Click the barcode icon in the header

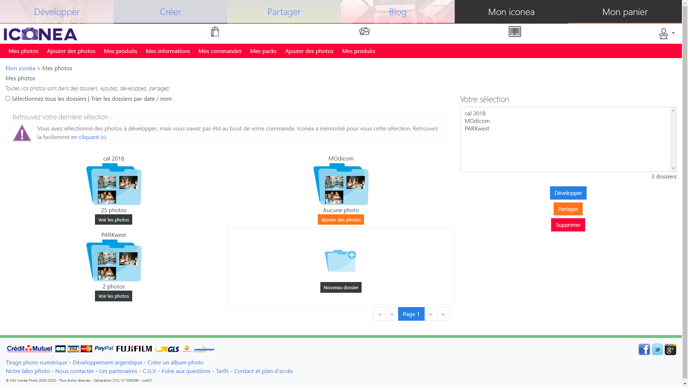pyautogui.click(x=515, y=32)
